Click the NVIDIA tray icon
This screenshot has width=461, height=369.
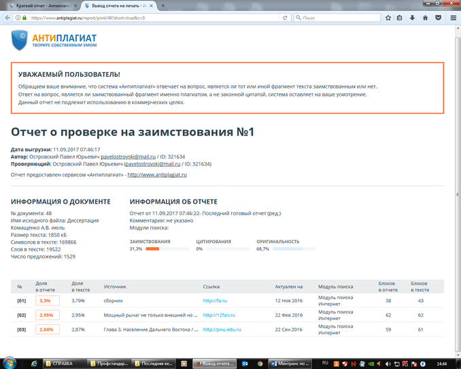tap(371, 364)
